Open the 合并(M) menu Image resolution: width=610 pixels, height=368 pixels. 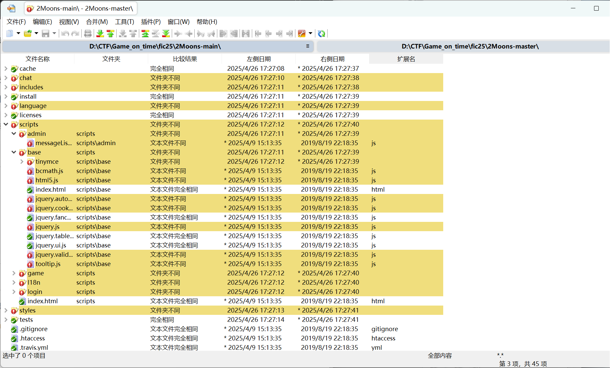click(97, 22)
